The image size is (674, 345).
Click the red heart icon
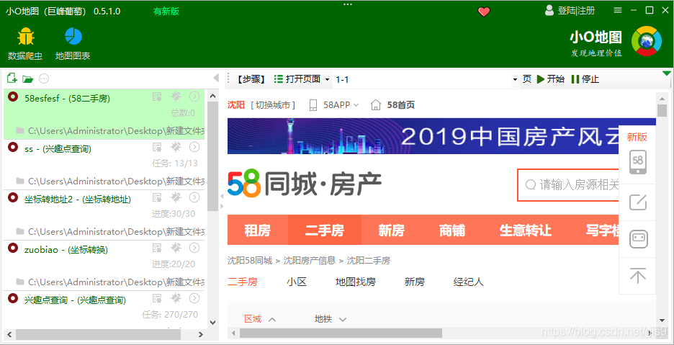point(484,12)
